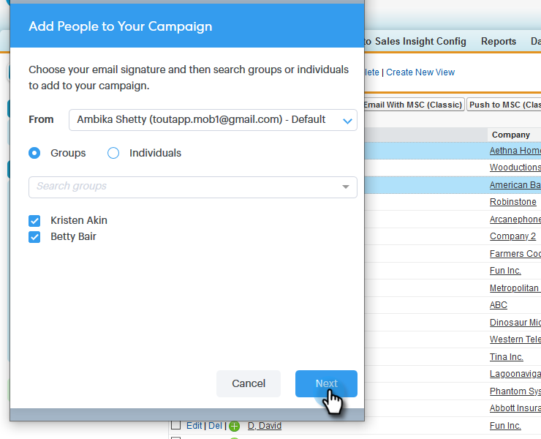Open the Reports tab
This screenshot has width=541, height=439.
tap(499, 41)
